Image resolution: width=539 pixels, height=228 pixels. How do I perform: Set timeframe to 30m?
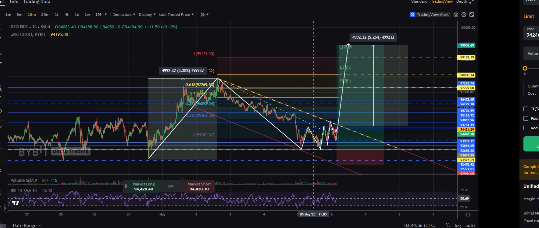[x=45, y=15]
